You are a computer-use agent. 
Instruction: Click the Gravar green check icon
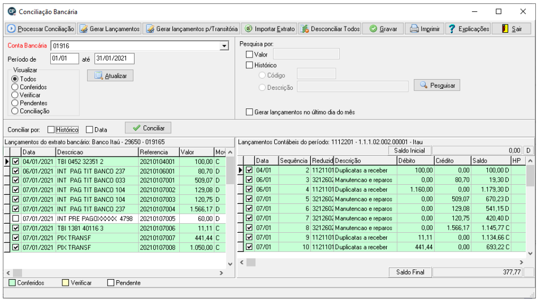click(373, 29)
